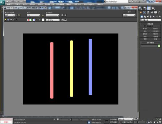Screen dimensions: 162x124
Task: Select Lights category in Create panel
Action: 148,16
